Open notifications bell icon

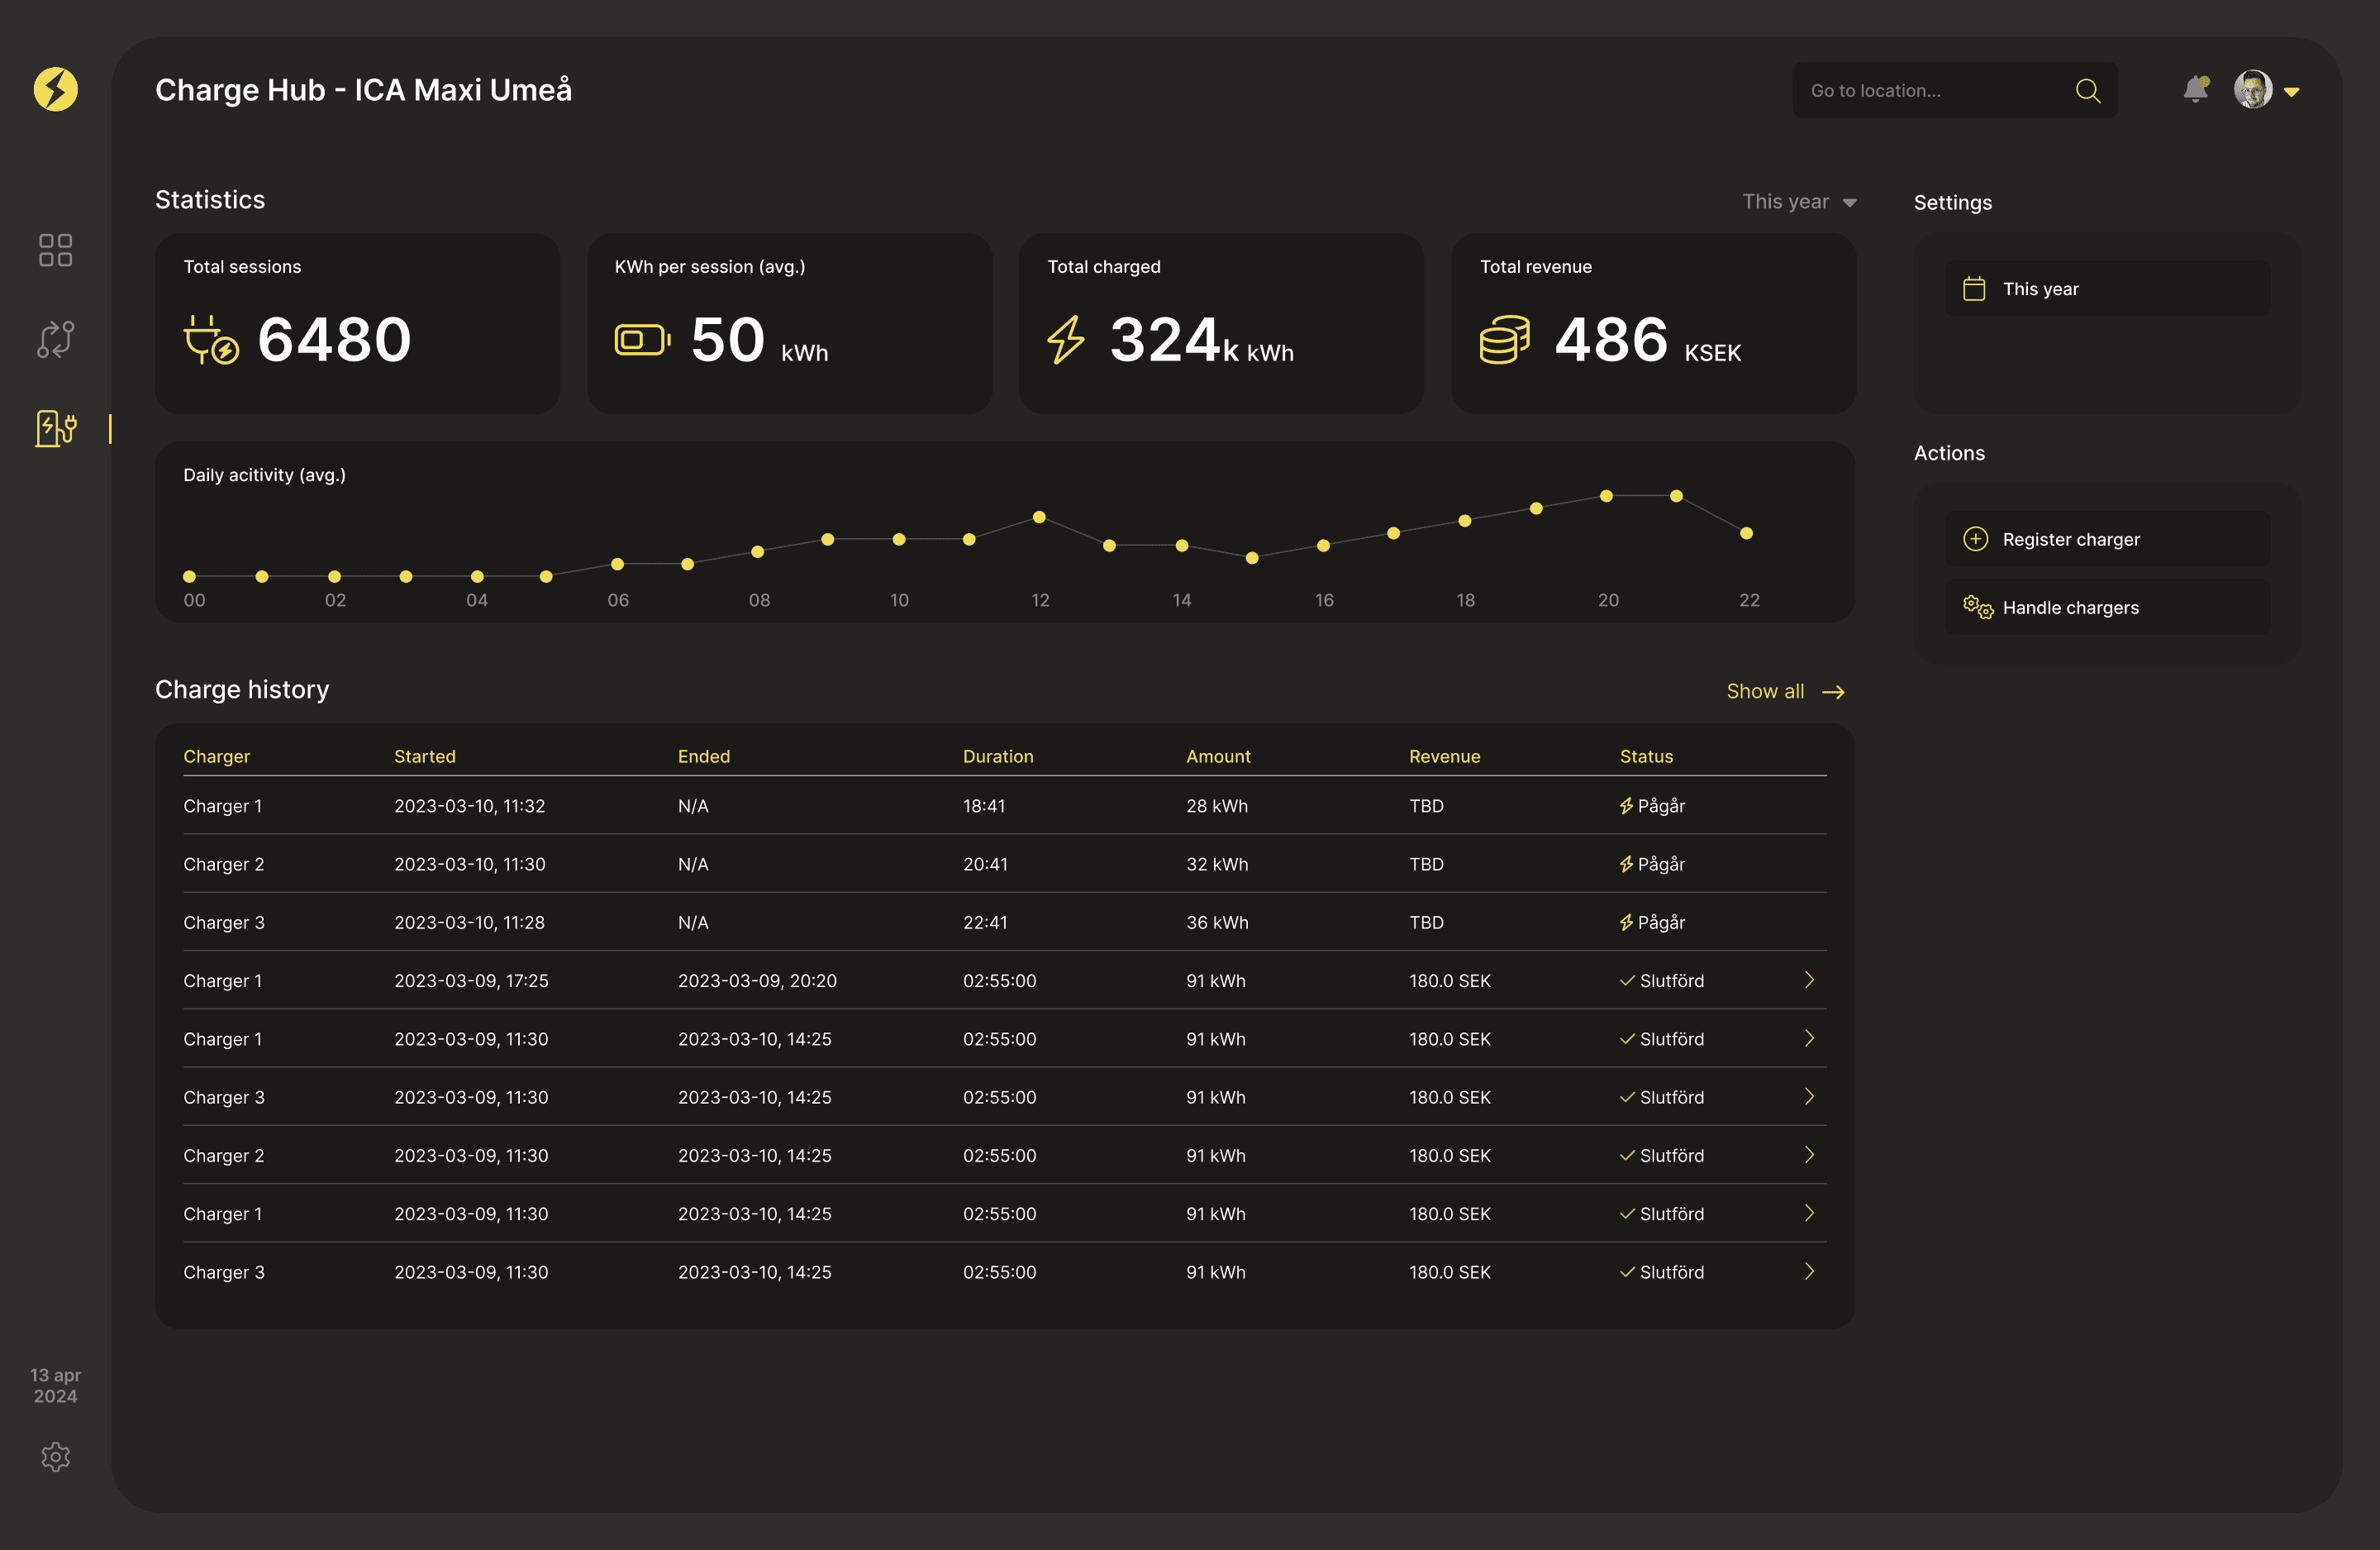click(2195, 90)
